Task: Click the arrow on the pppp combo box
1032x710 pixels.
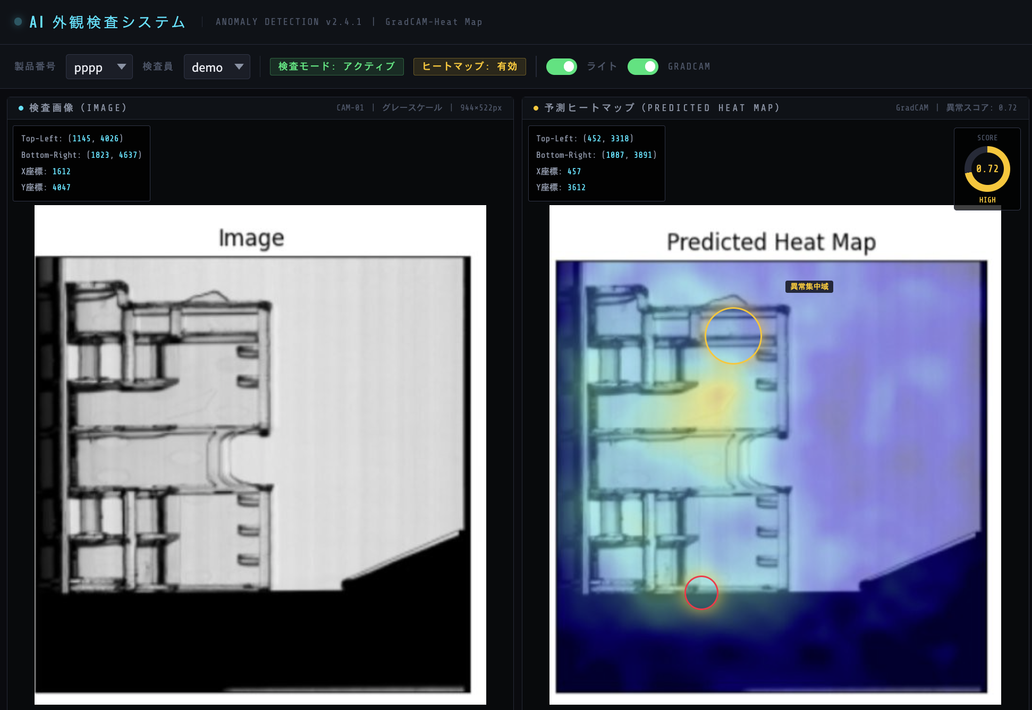Action: (122, 67)
